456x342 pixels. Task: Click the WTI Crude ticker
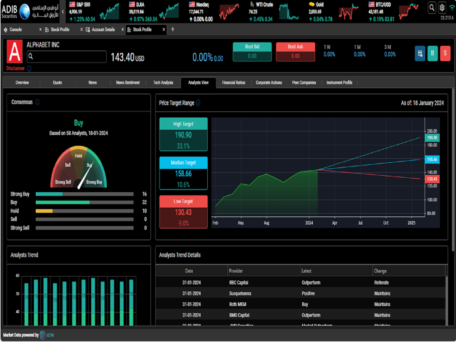[x=274, y=12]
